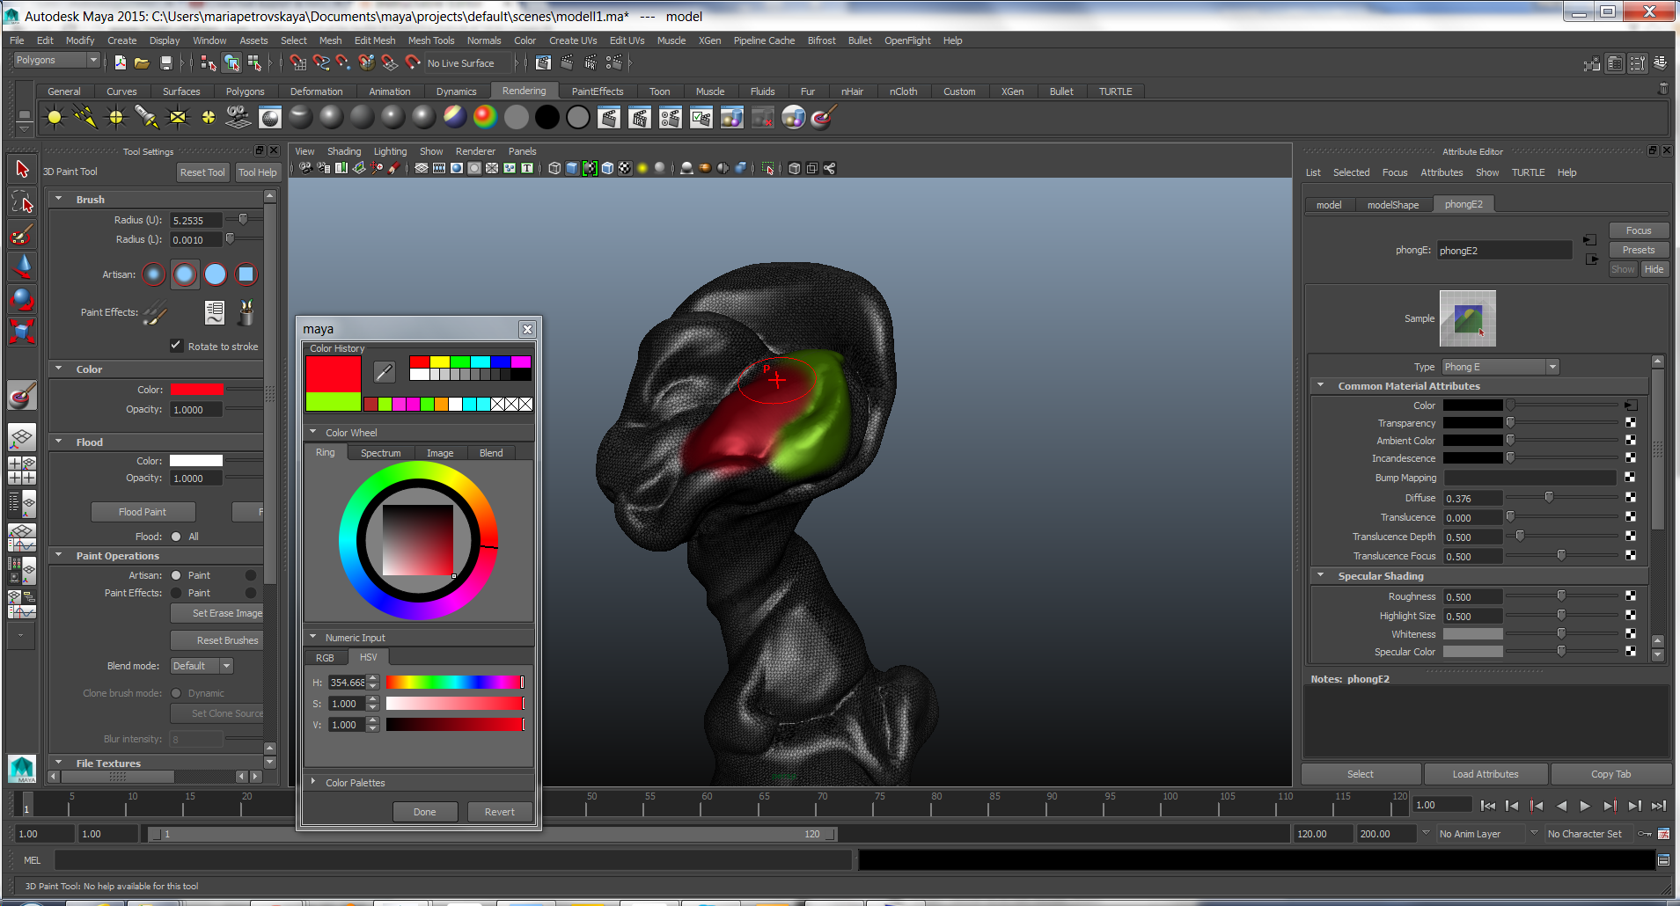Switch to the Polygons shelf tab

245,91
